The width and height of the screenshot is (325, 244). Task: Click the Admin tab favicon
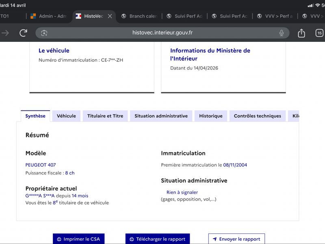[x=33, y=16]
